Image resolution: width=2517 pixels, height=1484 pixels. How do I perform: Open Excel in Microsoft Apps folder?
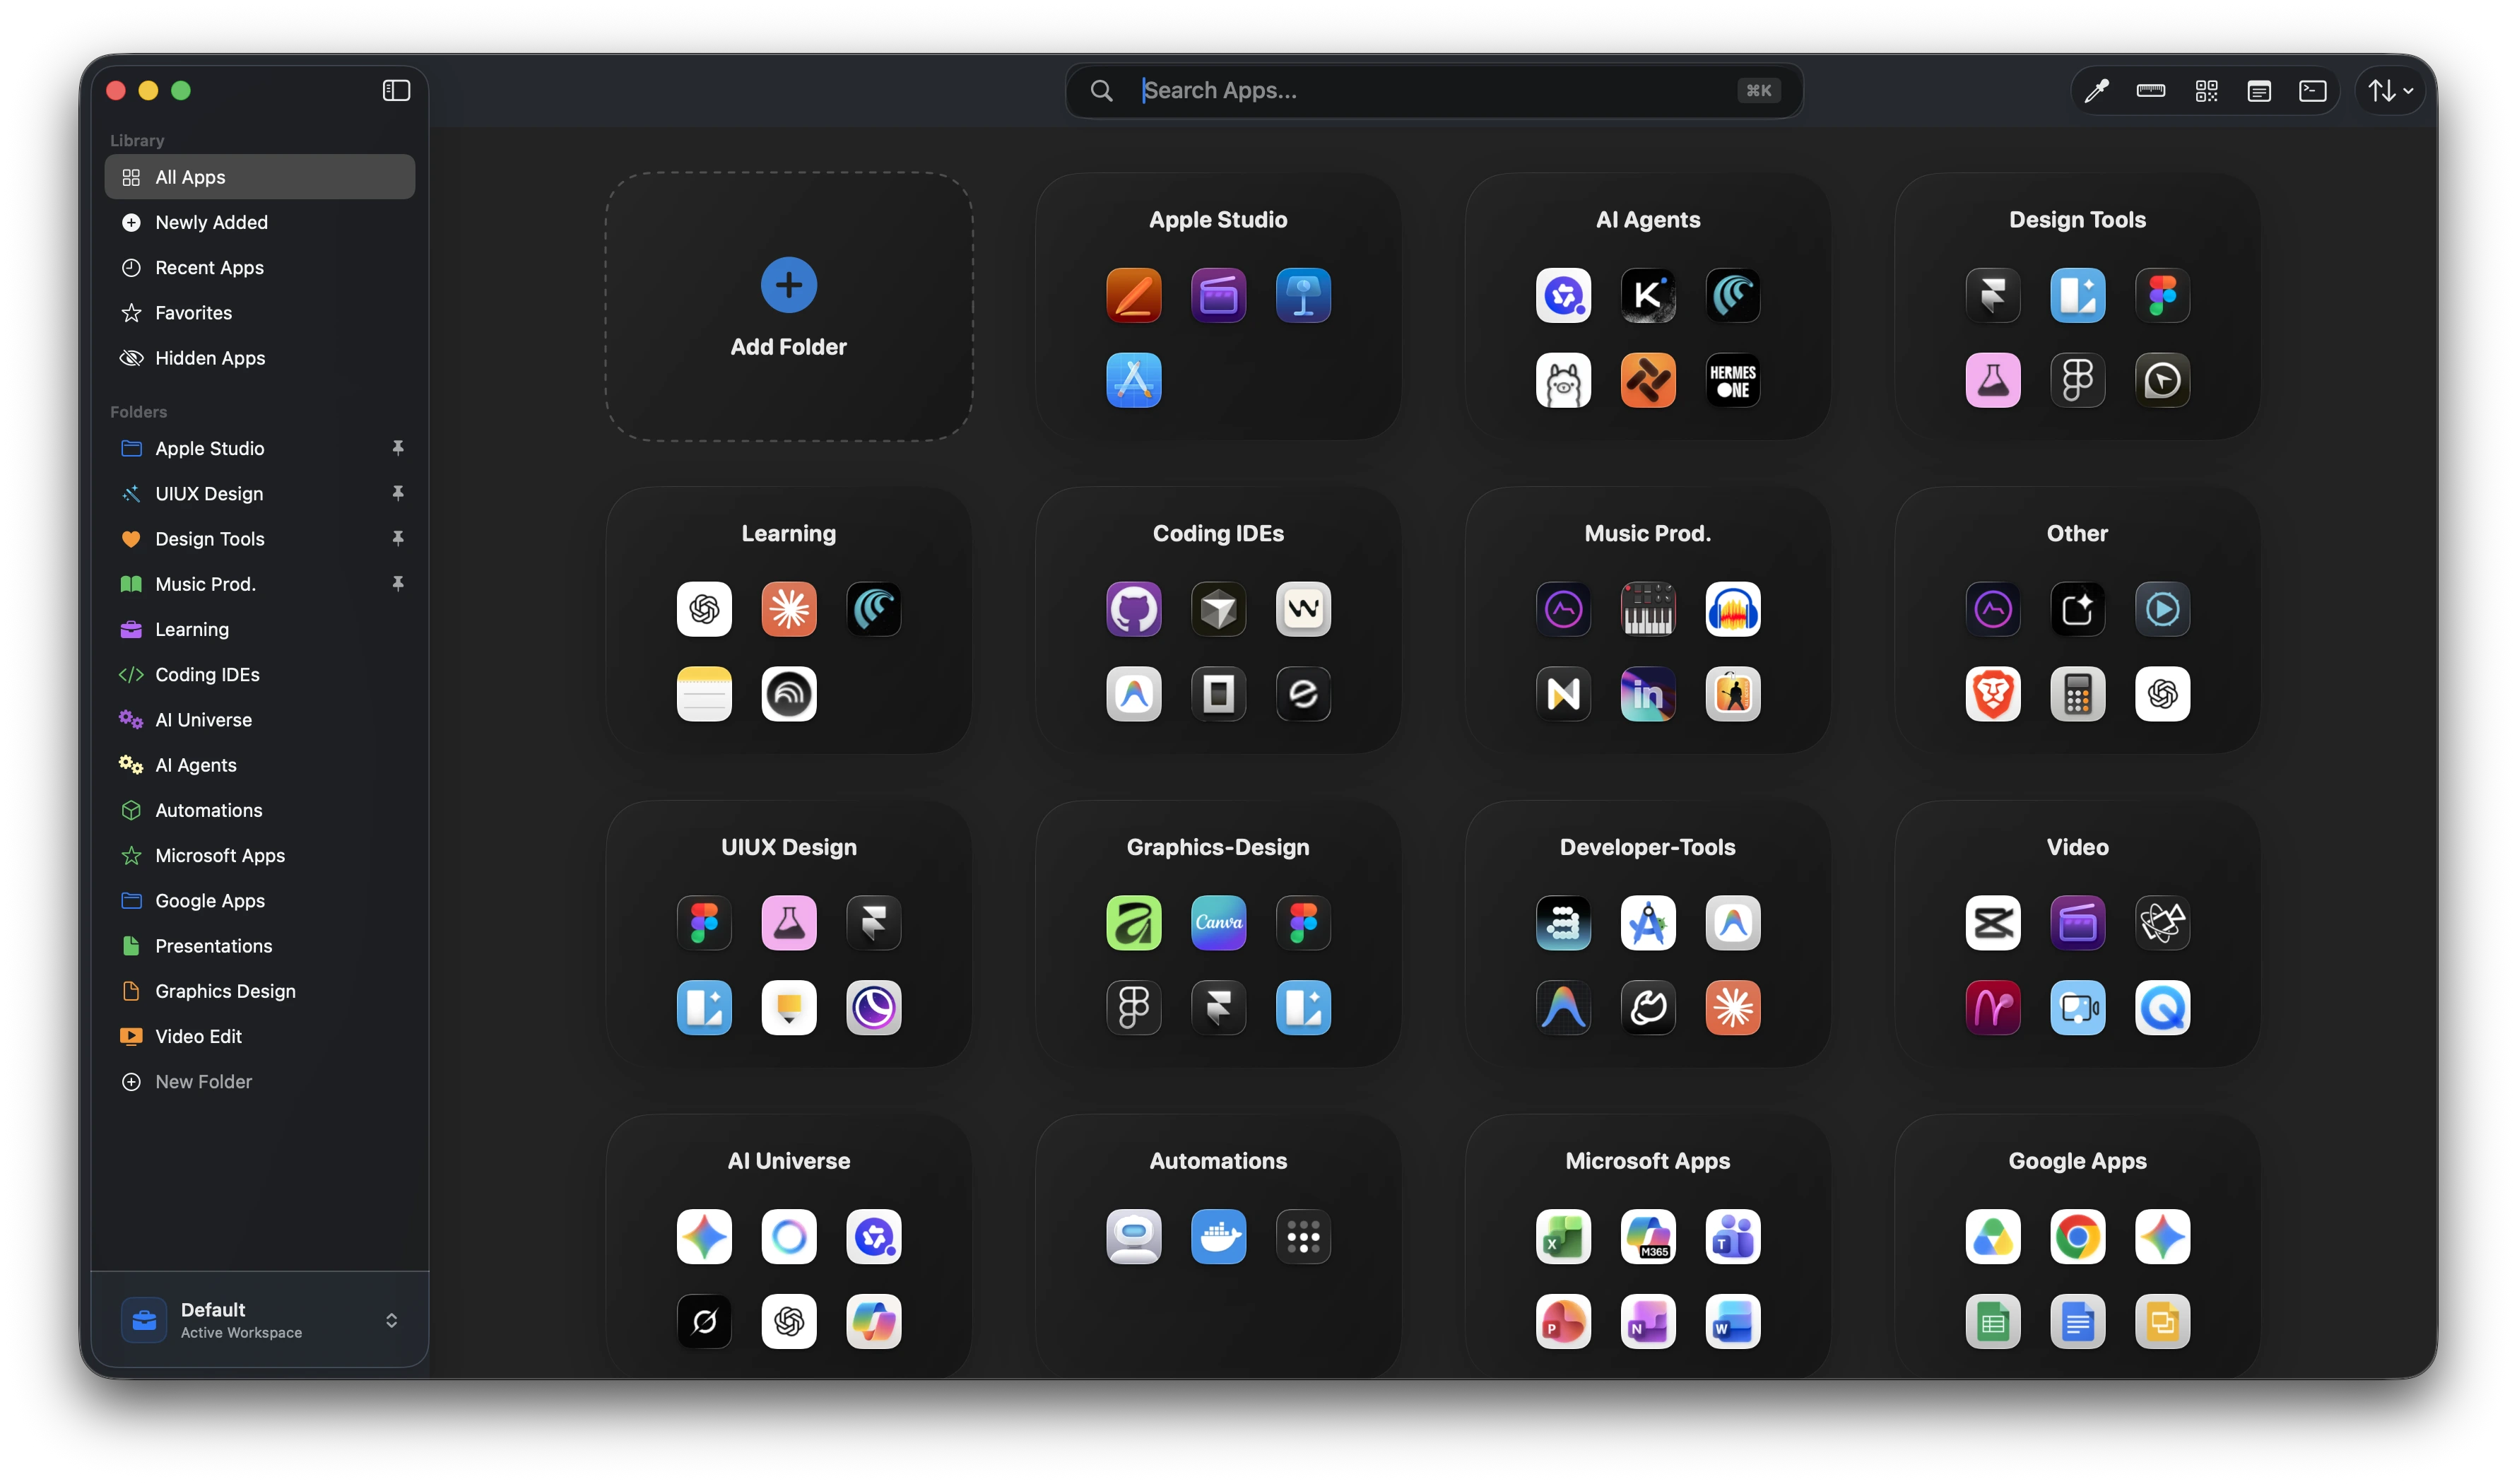(x=1563, y=1236)
